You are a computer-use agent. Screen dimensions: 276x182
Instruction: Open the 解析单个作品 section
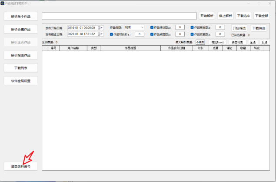[21, 17]
